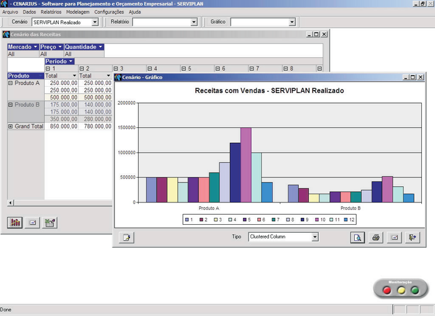Collapse period 2 column group
Image resolution: width=435 pixels, height=316 pixels.
pos(81,68)
